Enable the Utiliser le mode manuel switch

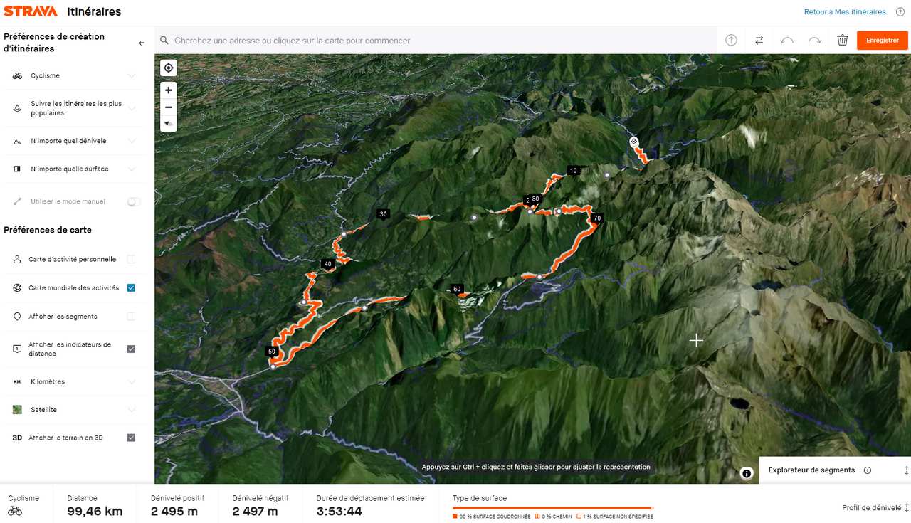tap(134, 202)
